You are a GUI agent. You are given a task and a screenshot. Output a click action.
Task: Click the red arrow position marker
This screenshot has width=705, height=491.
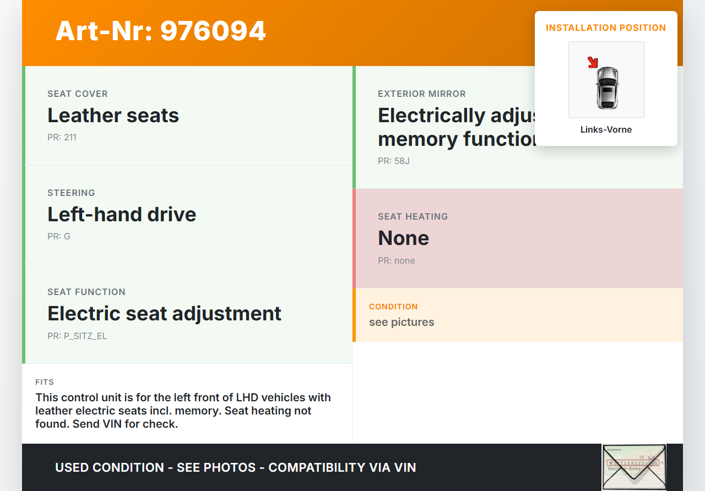(593, 62)
